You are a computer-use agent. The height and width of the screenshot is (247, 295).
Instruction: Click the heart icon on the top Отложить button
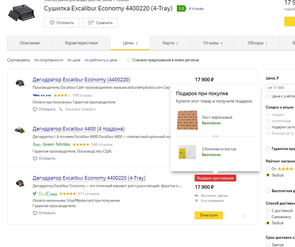(x=52, y=23)
